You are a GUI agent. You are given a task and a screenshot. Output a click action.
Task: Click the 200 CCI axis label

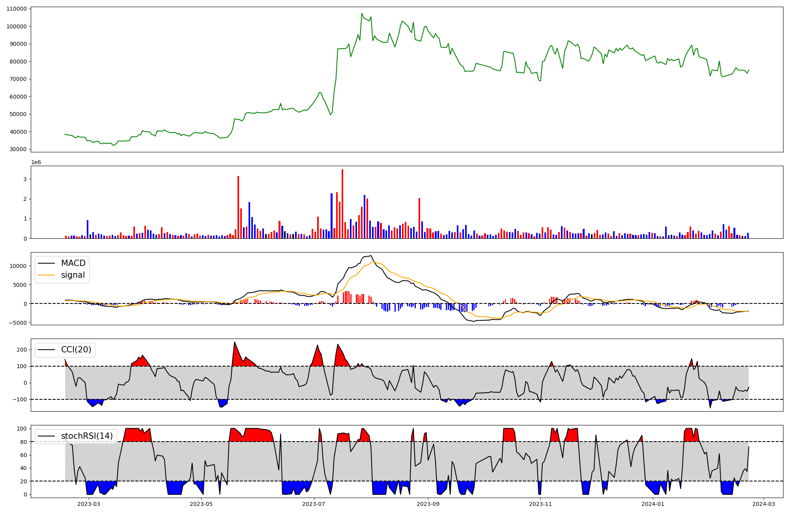pos(22,350)
